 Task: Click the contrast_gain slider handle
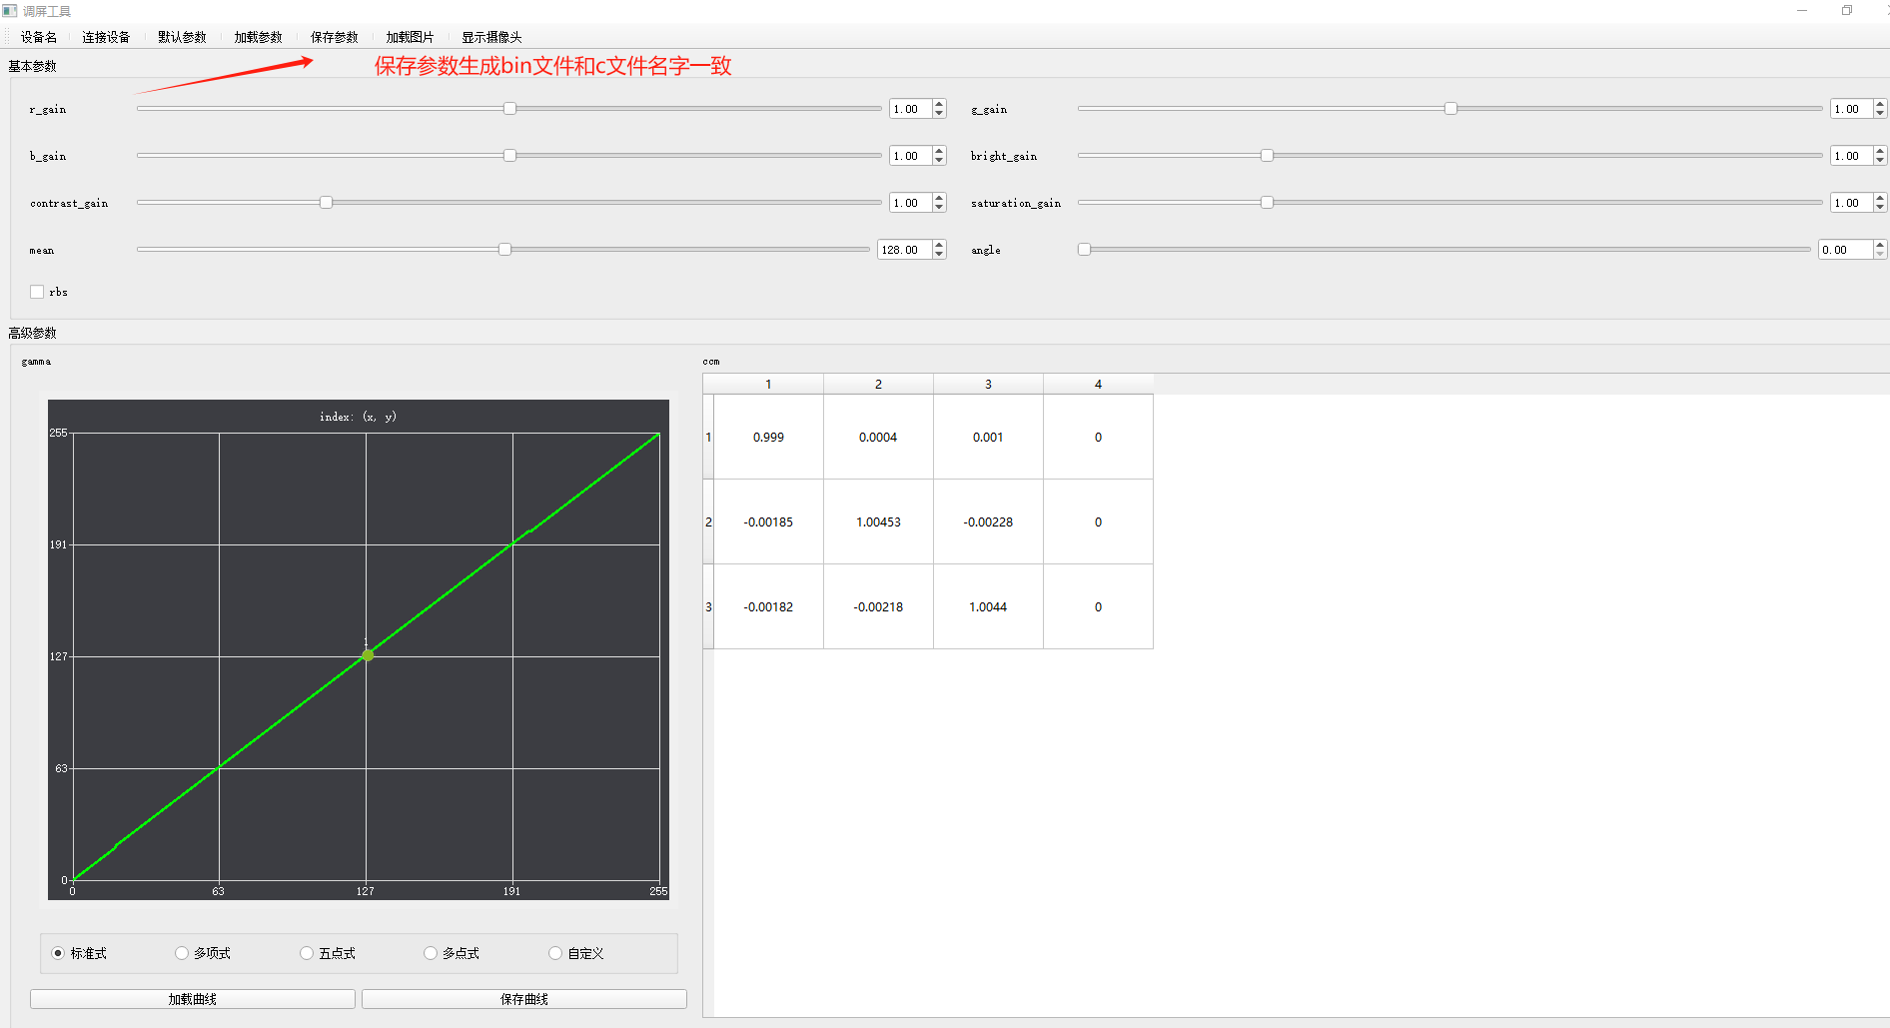(326, 202)
